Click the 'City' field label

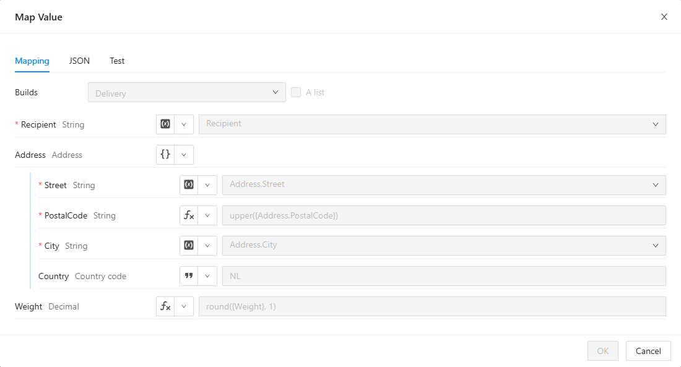point(51,246)
